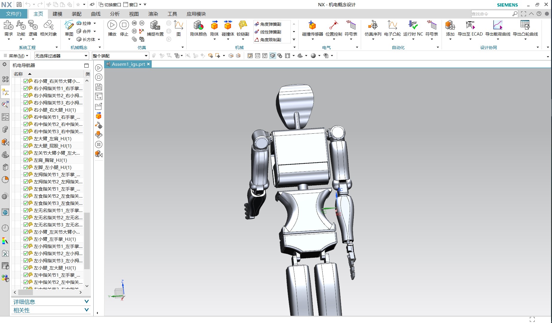Open the Runtime NC tool (运行时 NC)
Screen dimensions: 552x323
(x=413, y=28)
